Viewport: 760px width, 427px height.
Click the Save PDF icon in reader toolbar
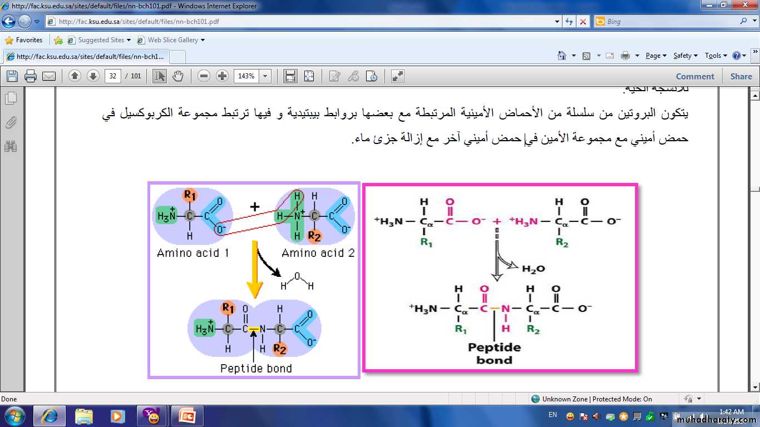[12, 76]
